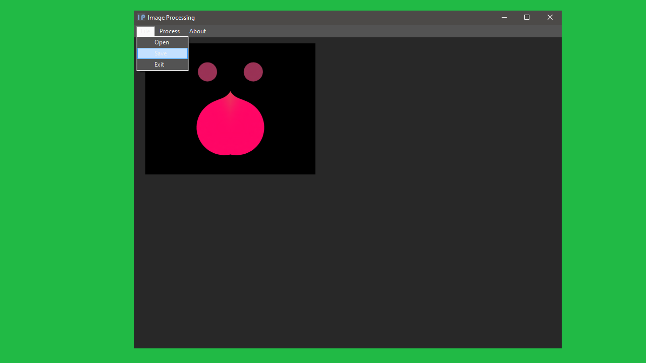
Task: Click the "Image Processing" title text
Action: [x=171, y=18]
